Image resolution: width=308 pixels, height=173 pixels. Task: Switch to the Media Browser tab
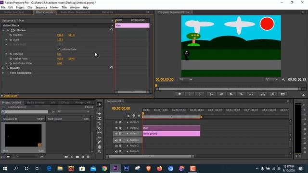(36, 102)
